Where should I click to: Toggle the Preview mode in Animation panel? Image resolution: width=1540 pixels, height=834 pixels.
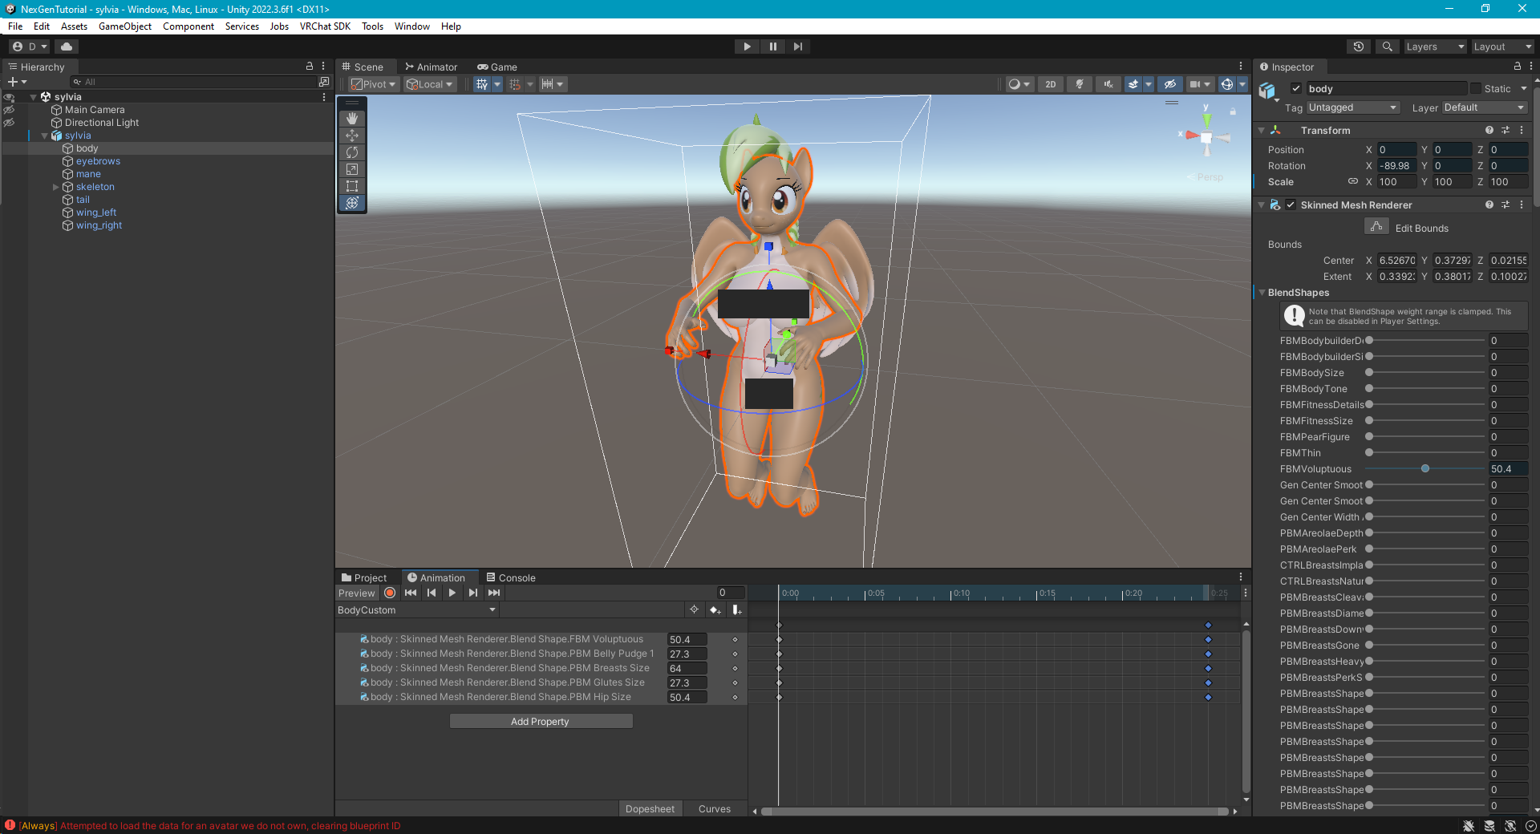pos(357,593)
